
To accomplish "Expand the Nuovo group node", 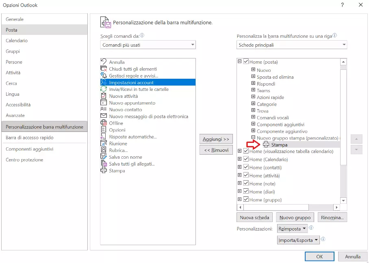I will pyautogui.click(x=253, y=69).
